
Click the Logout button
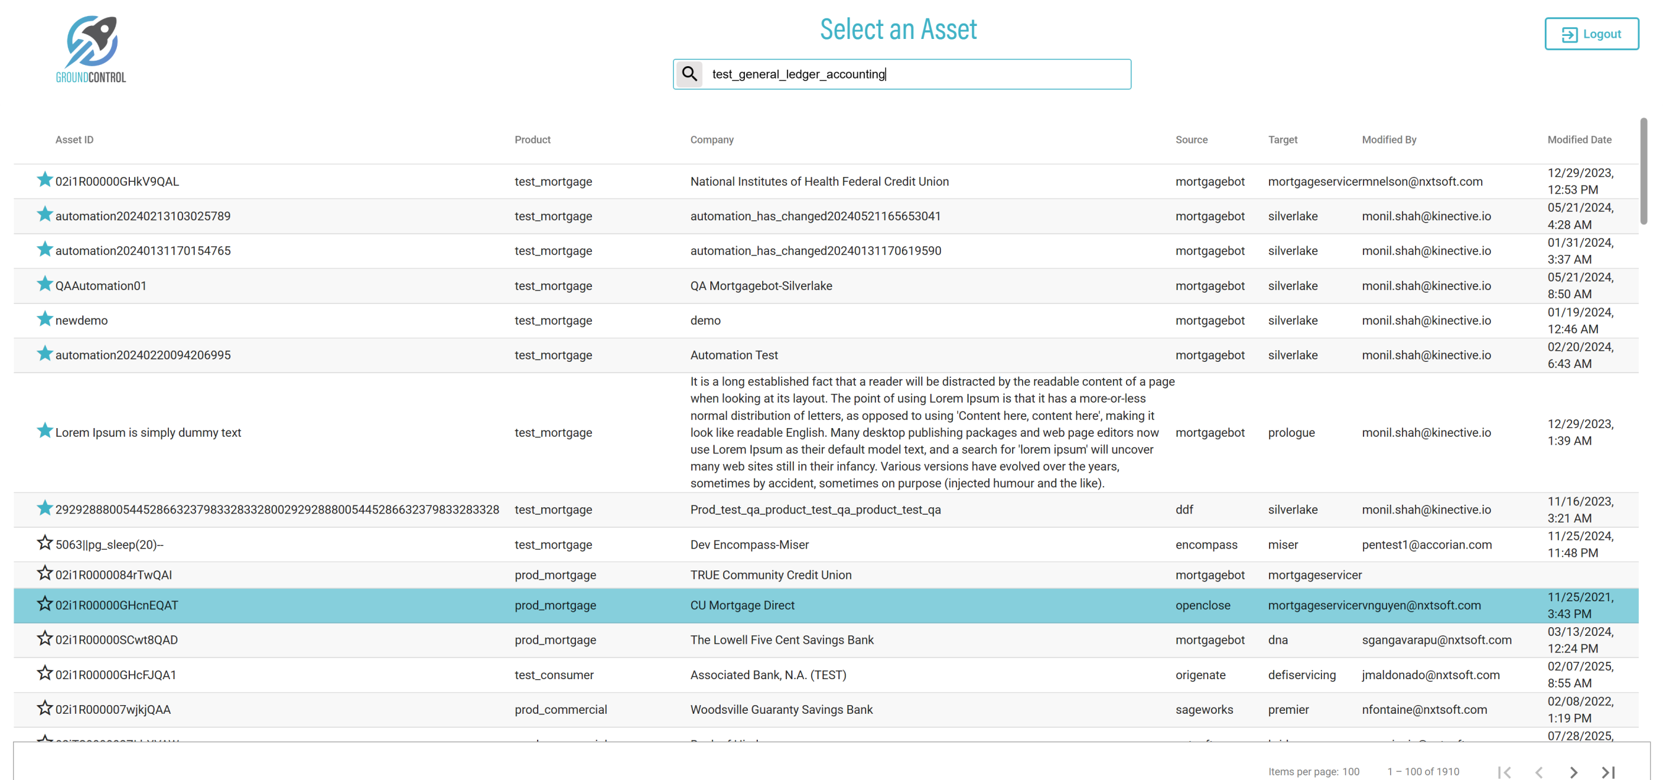[x=1591, y=33]
